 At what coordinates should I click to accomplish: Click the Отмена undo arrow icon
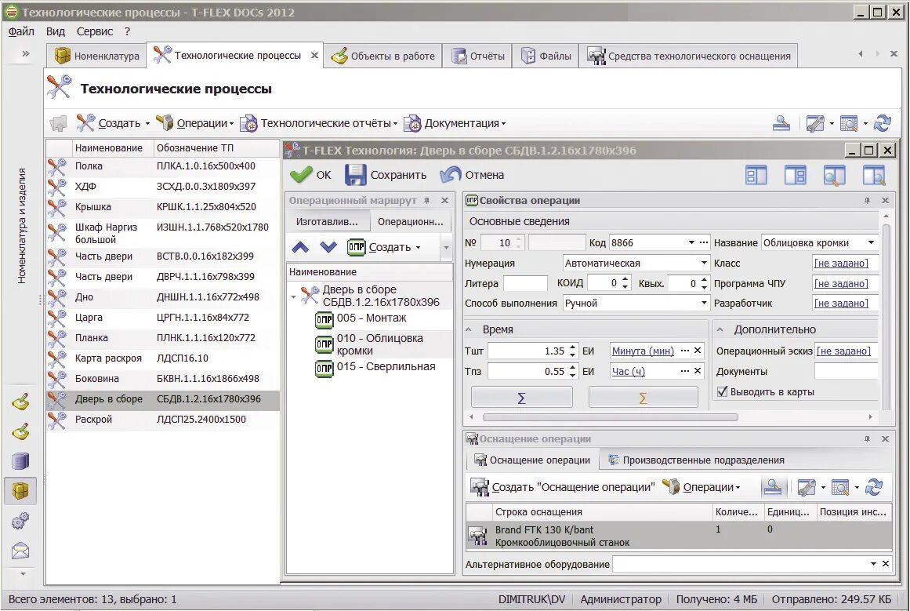pos(450,175)
